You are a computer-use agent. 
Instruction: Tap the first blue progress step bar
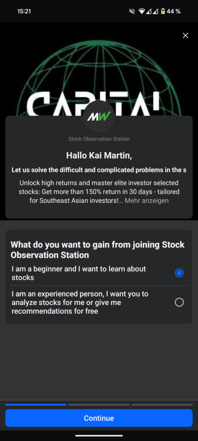(x=36, y=405)
